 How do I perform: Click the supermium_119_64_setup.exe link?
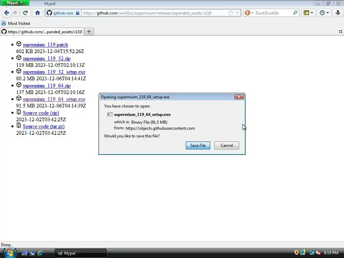tap(54, 99)
